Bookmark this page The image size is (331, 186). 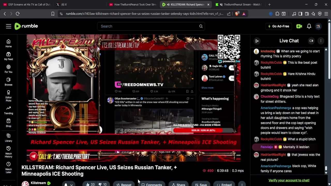tap(53, 14)
